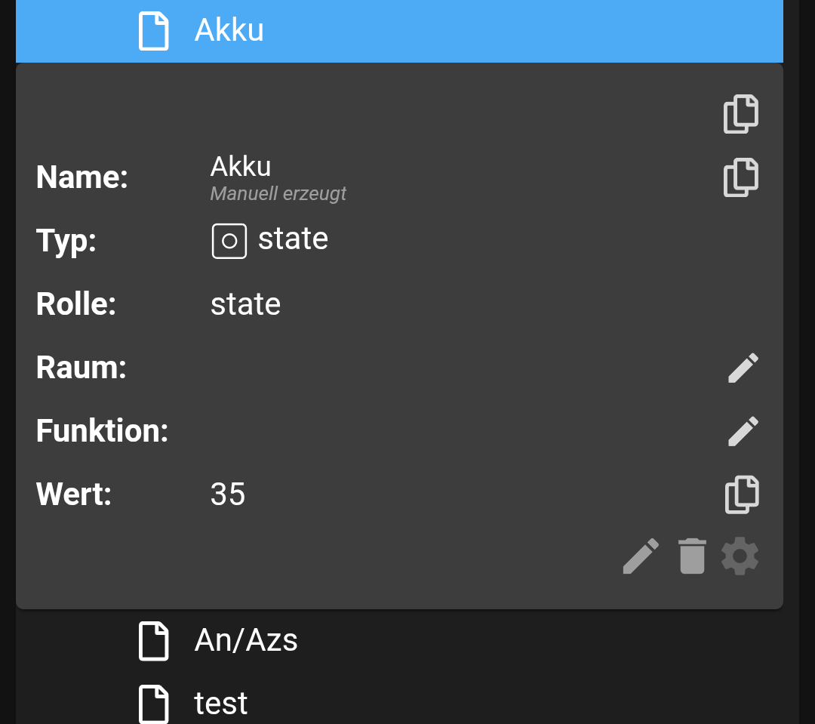The image size is (815, 724).
Task: Click the Rolle value state
Action: (245, 304)
